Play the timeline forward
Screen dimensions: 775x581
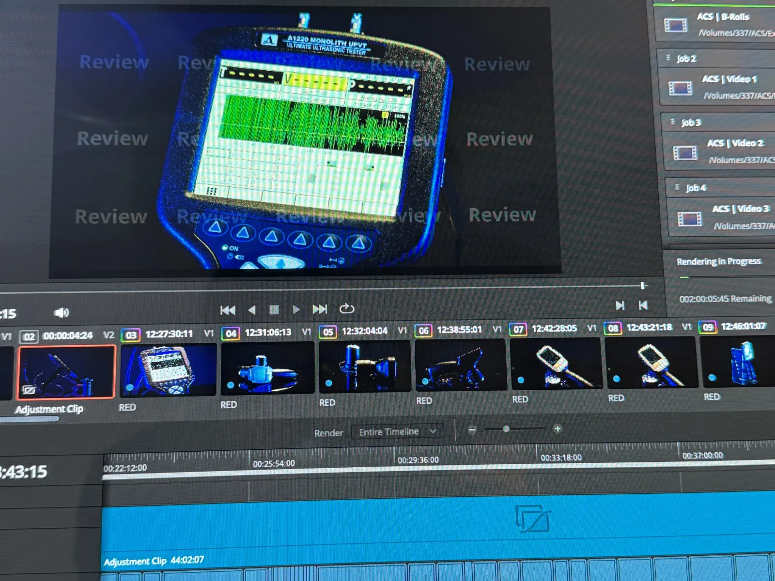(x=296, y=309)
